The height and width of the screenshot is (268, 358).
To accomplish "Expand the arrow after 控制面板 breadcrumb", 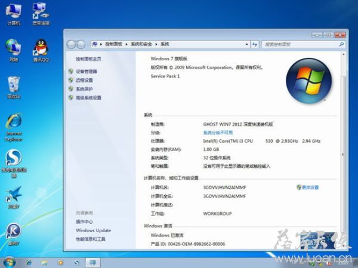I will [126, 44].
